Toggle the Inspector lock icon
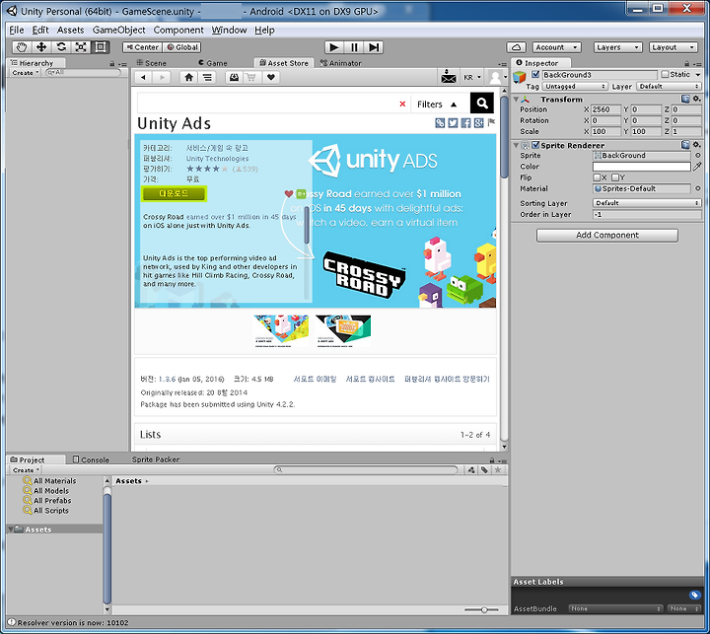Image resolution: width=710 pixels, height=634 pixels. (x=687, y=64)
